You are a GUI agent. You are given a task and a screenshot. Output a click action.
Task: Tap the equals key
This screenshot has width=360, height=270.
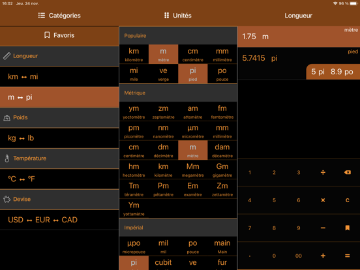pos(348,256)
